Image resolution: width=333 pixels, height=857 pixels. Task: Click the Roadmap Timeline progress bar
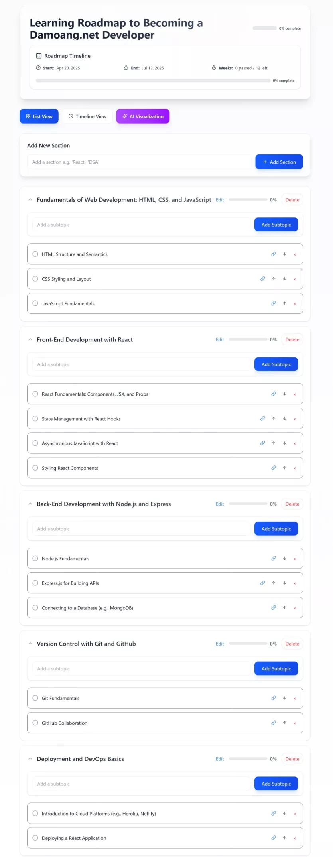pyautogui.click(x=153, y=81)
